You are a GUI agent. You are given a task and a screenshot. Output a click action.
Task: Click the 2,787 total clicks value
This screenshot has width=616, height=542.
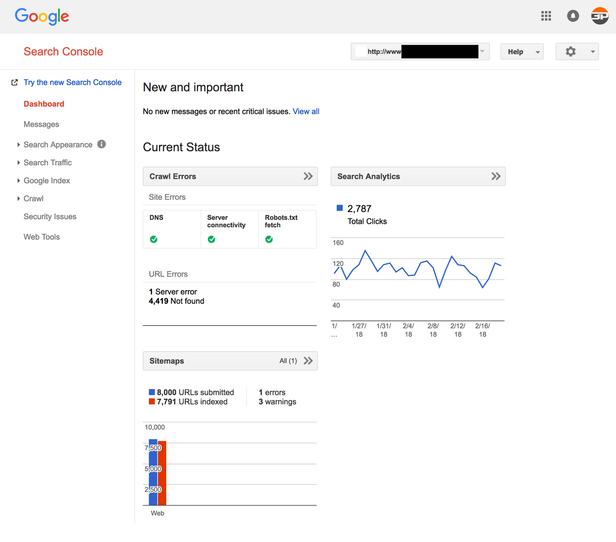click(x=359, y=208)
